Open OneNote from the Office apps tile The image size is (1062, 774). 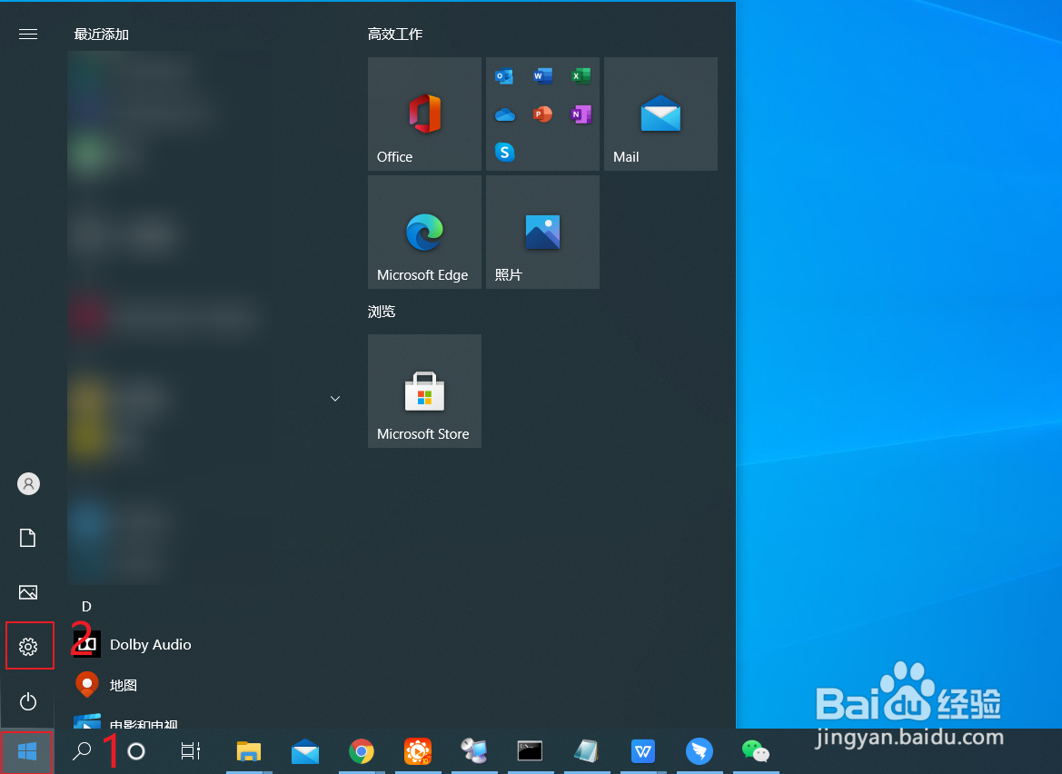coord(581,114)
